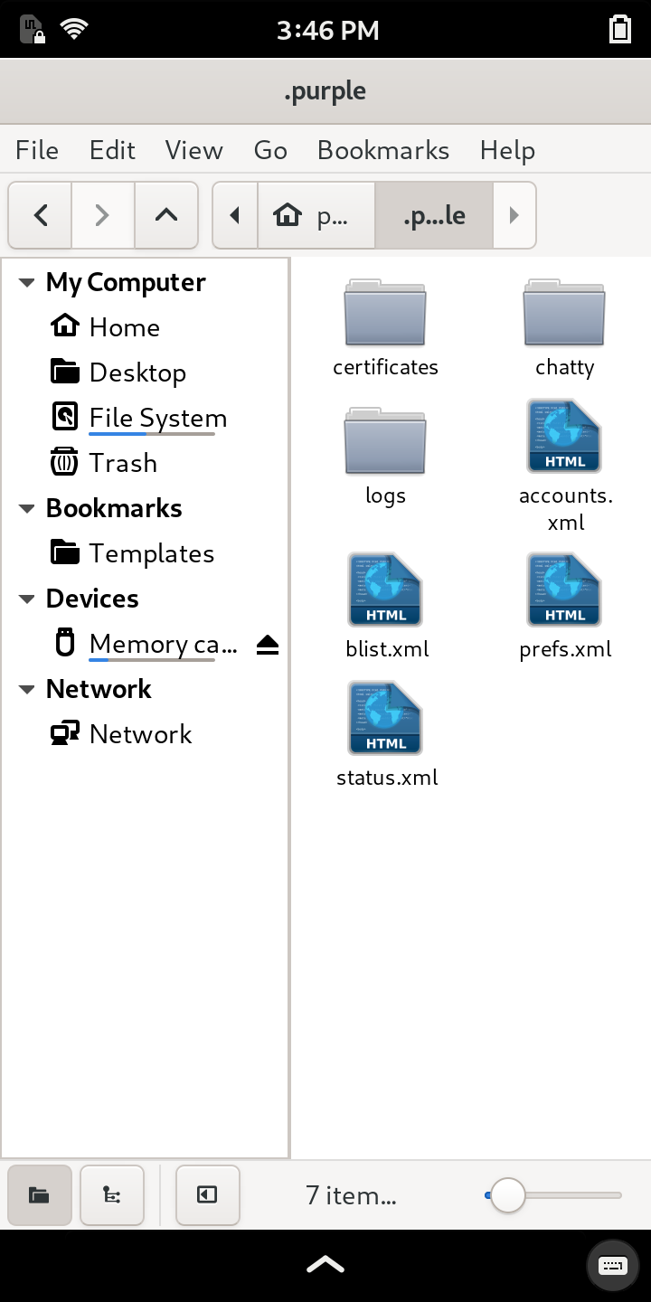Viewport: 651px width, 1302px height.
Task: Select the accounts.xml file icon
Action: (x=564, y=437)
